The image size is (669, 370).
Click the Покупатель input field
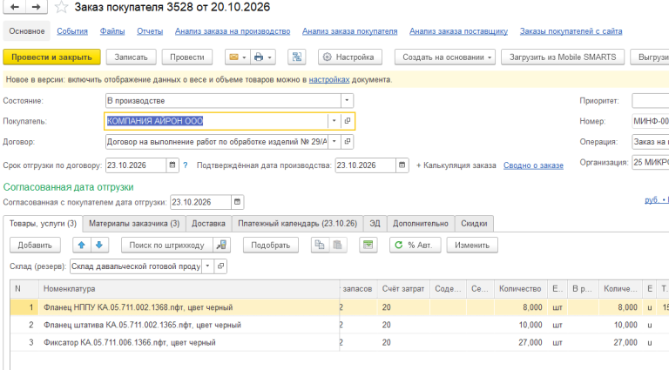pyautogui.click(x=216, y=121)
